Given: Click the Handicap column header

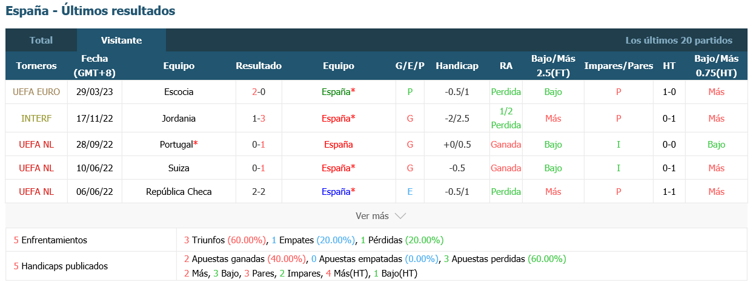Looking at the screenshot, I should tap(457, 66).
